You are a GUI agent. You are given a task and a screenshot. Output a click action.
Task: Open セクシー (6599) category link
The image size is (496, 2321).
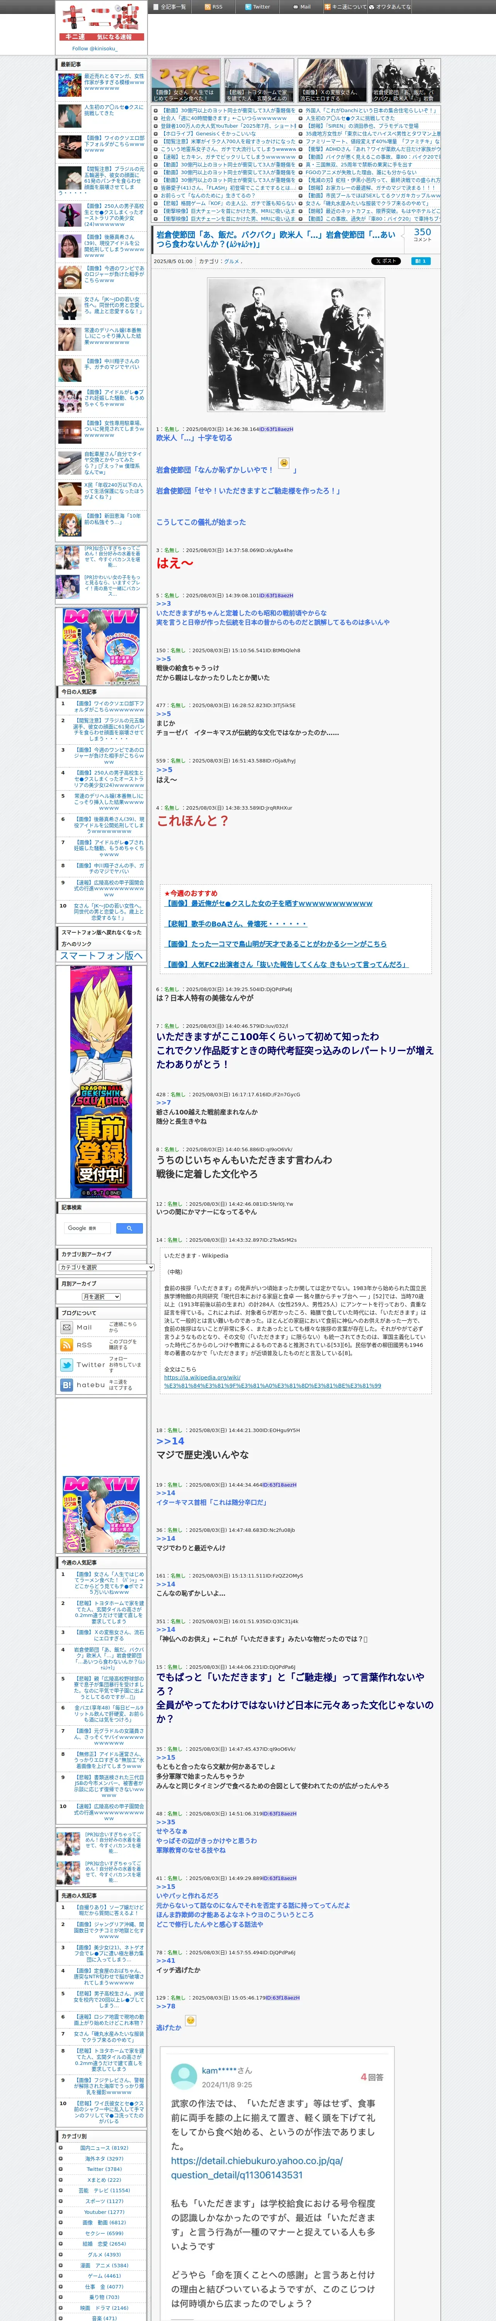pyautogui.click(x=104, y=2233)
